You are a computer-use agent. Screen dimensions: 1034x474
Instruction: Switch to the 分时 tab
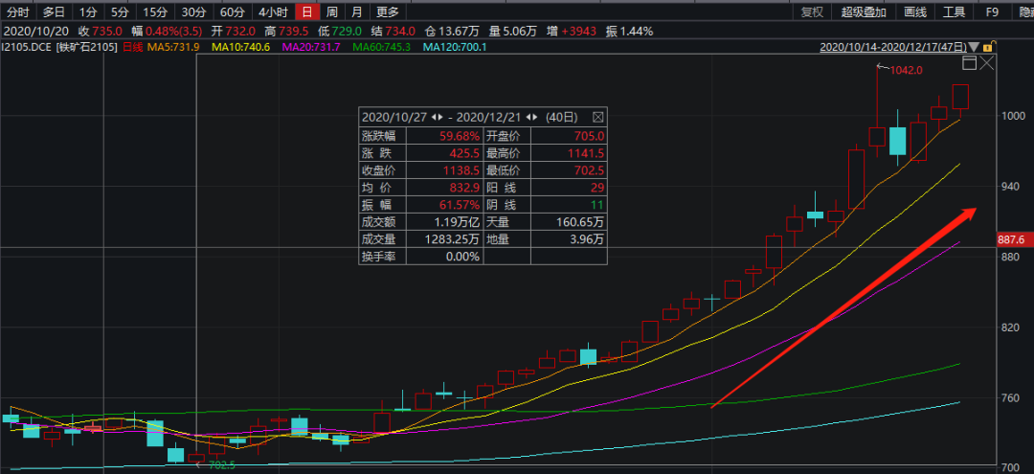click(x=18, y=11)
